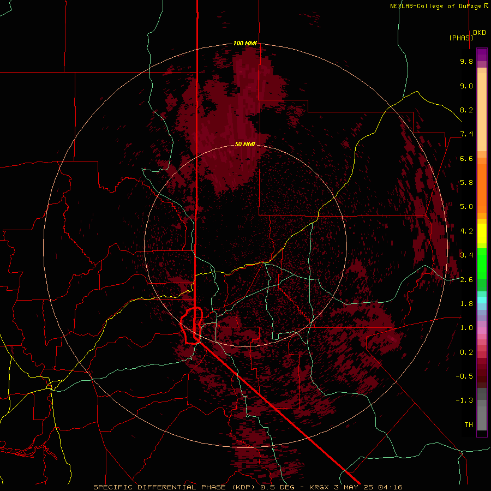This screenshot has height=491, width=491.
Task: Select the 2.6 scale label
Action: point(466,280)
